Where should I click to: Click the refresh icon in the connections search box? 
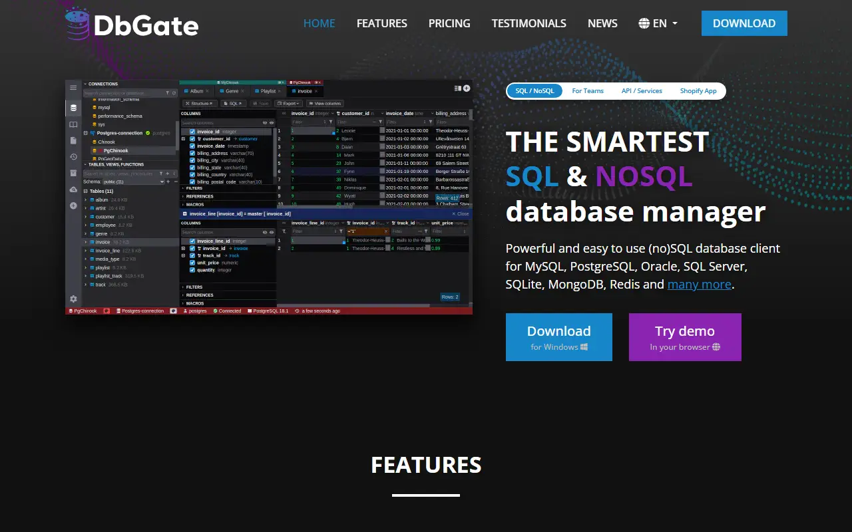(x=174, y=92)
